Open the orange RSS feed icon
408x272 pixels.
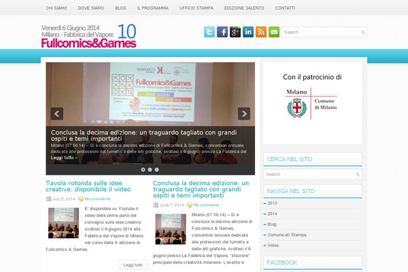pyautogui.click(x=261, y=32)
